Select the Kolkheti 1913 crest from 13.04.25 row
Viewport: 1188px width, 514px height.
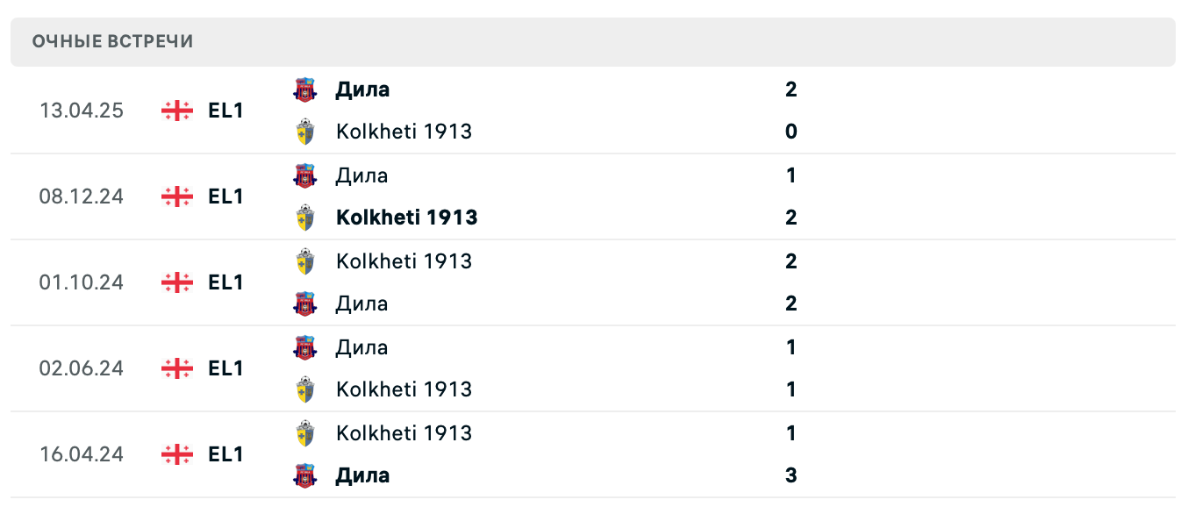(x=304, y=132)
